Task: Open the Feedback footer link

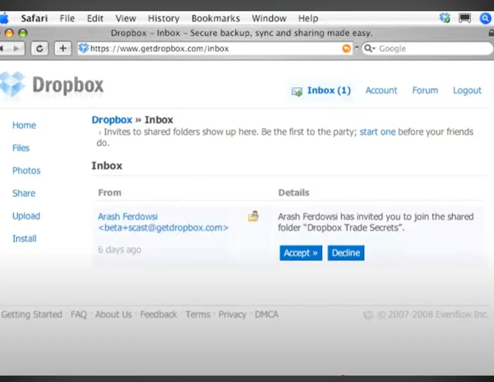Action: [x=159, y=314]
